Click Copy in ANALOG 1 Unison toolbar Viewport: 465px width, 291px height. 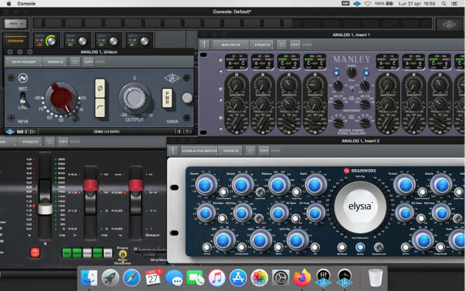click(88, 62)
